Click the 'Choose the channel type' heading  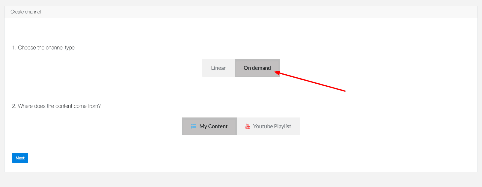tap(46, 48)
